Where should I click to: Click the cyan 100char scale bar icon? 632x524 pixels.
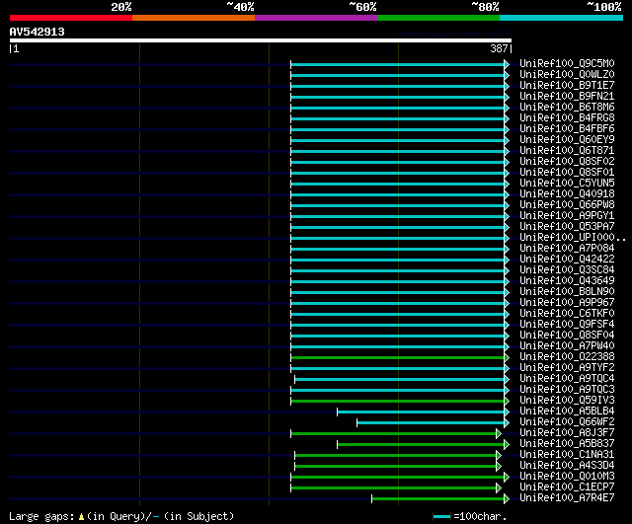[441, 517]
